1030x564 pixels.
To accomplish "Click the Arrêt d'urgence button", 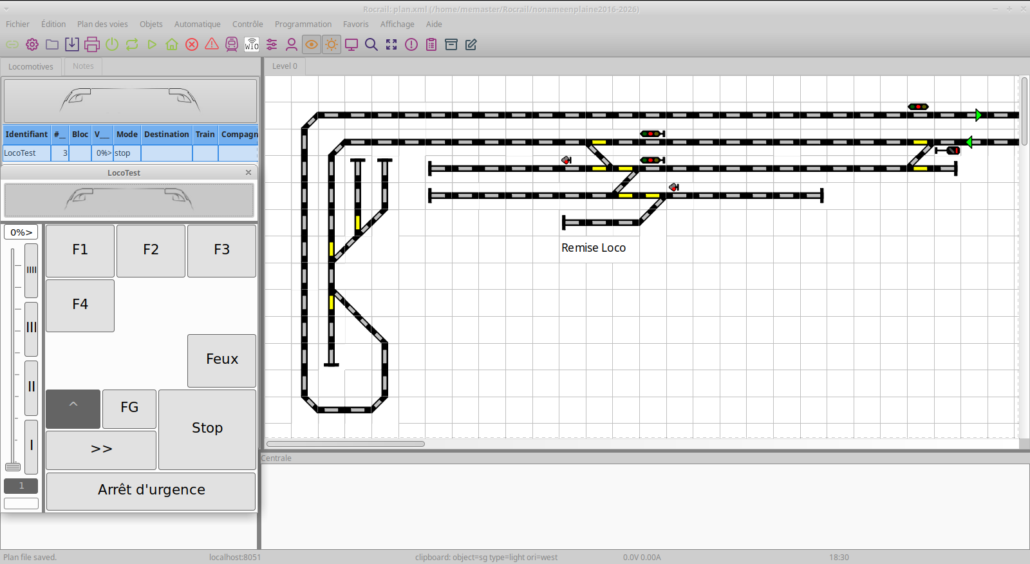I will coord(151,490).
